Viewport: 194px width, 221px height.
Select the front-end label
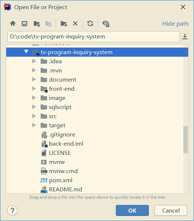[62, 89]
